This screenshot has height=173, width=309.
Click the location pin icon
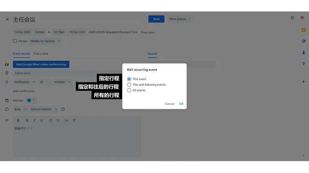[7, 73]
